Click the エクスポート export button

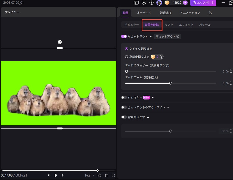(203, 3)
